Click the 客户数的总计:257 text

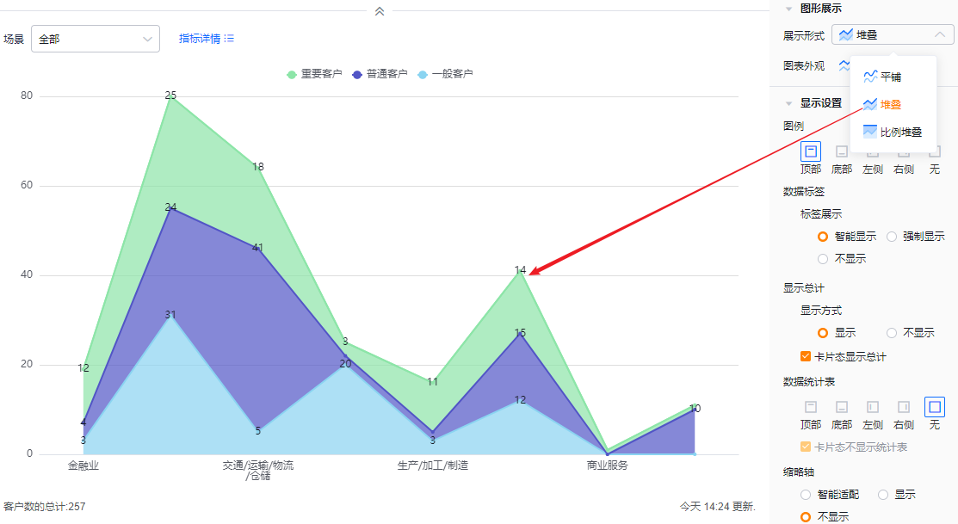45,507
